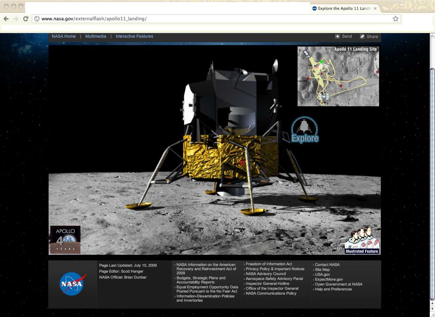Viewport: 435px width, 317px height.
Task: Open the Contact NASA link
Action: pyautogui.click(x=327, y=265)
